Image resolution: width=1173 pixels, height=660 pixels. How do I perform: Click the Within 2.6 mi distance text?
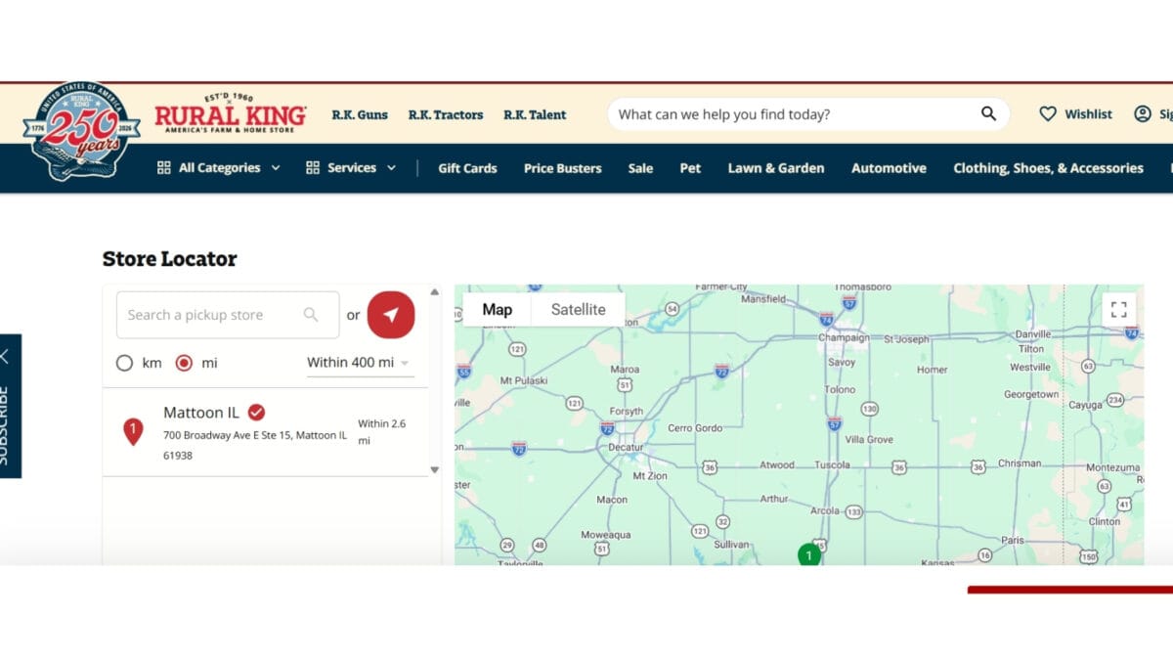[x=381, y=432]
